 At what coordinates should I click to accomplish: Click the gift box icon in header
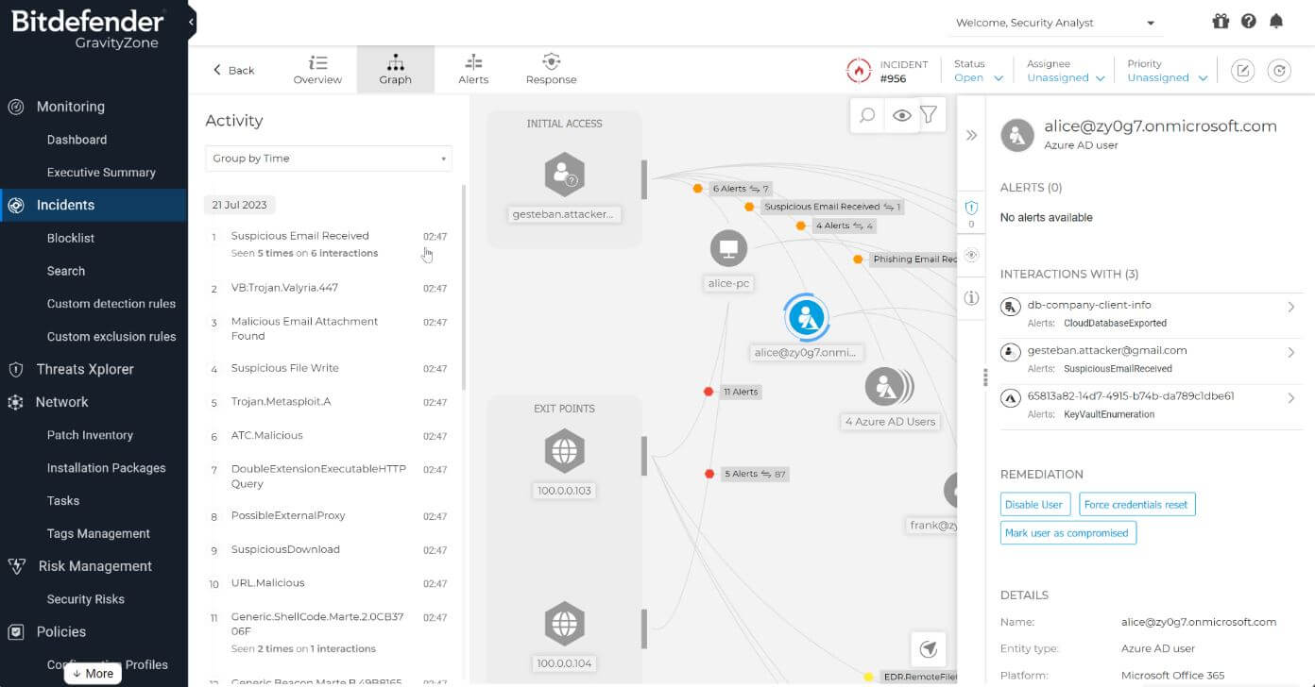(x=1221, y=22)
